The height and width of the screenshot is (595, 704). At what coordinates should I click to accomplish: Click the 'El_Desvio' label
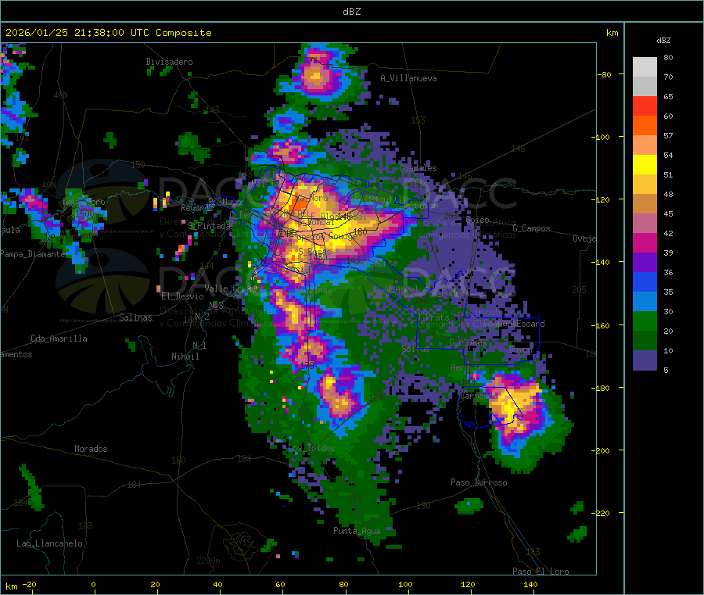click(x=183, y=296)
